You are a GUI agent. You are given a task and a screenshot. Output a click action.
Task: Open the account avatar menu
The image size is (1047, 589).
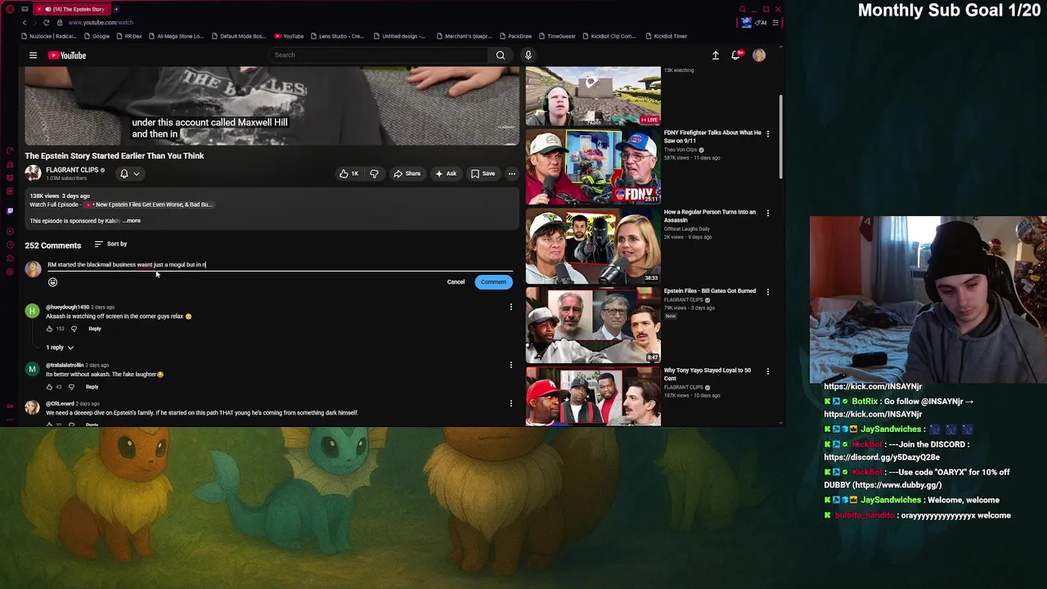[759, 55]
